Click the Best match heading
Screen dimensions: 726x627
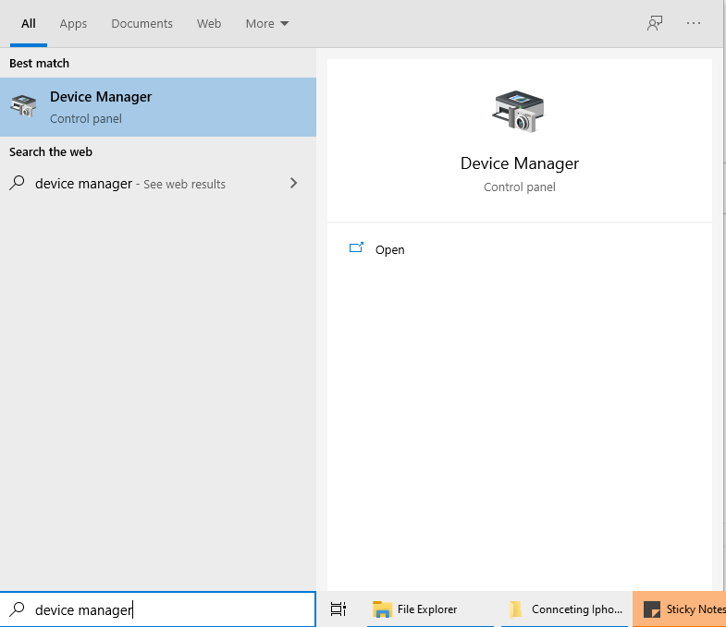click(x=40, y=64)
